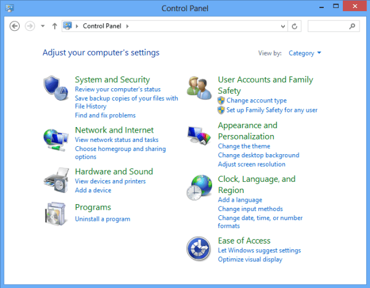This screenshot has height=288, width=370.
Task: Focus the Control Panel search box
Action: pos(334,26)
